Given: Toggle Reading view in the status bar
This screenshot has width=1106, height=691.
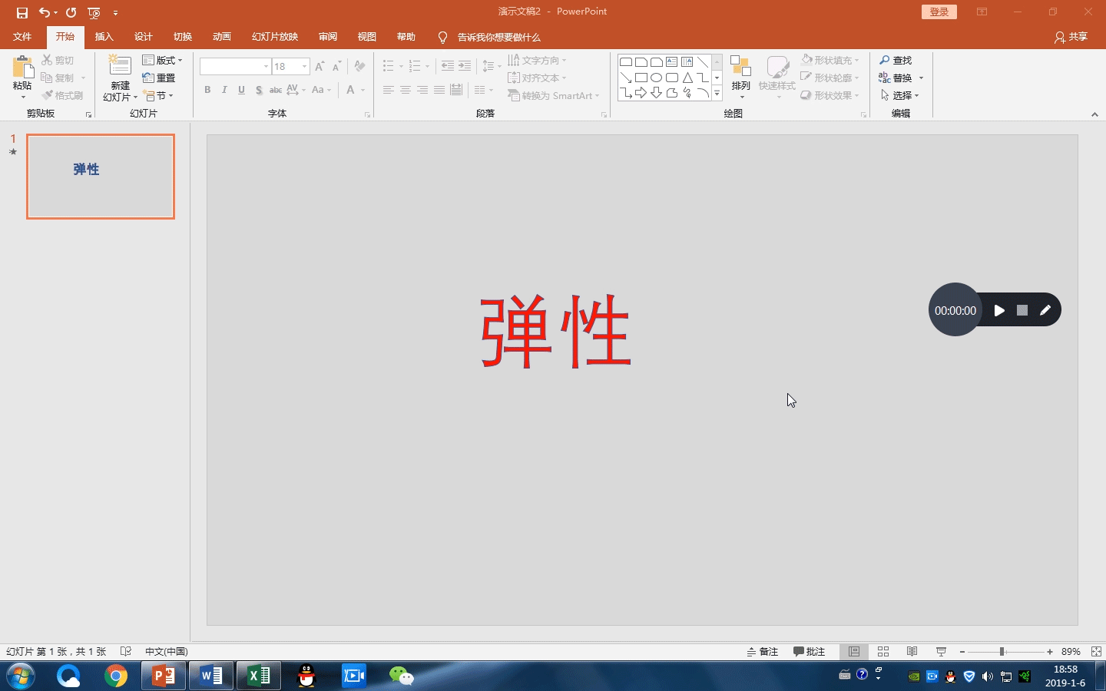Looking at the screenshot, I should click(912, 652).
